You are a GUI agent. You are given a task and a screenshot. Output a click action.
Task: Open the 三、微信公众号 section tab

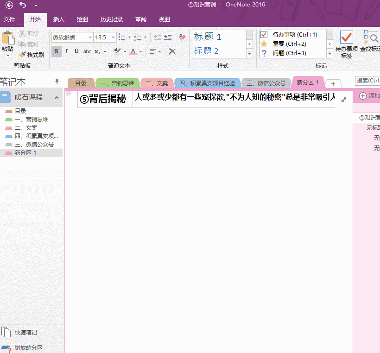[x=266, y=83]
